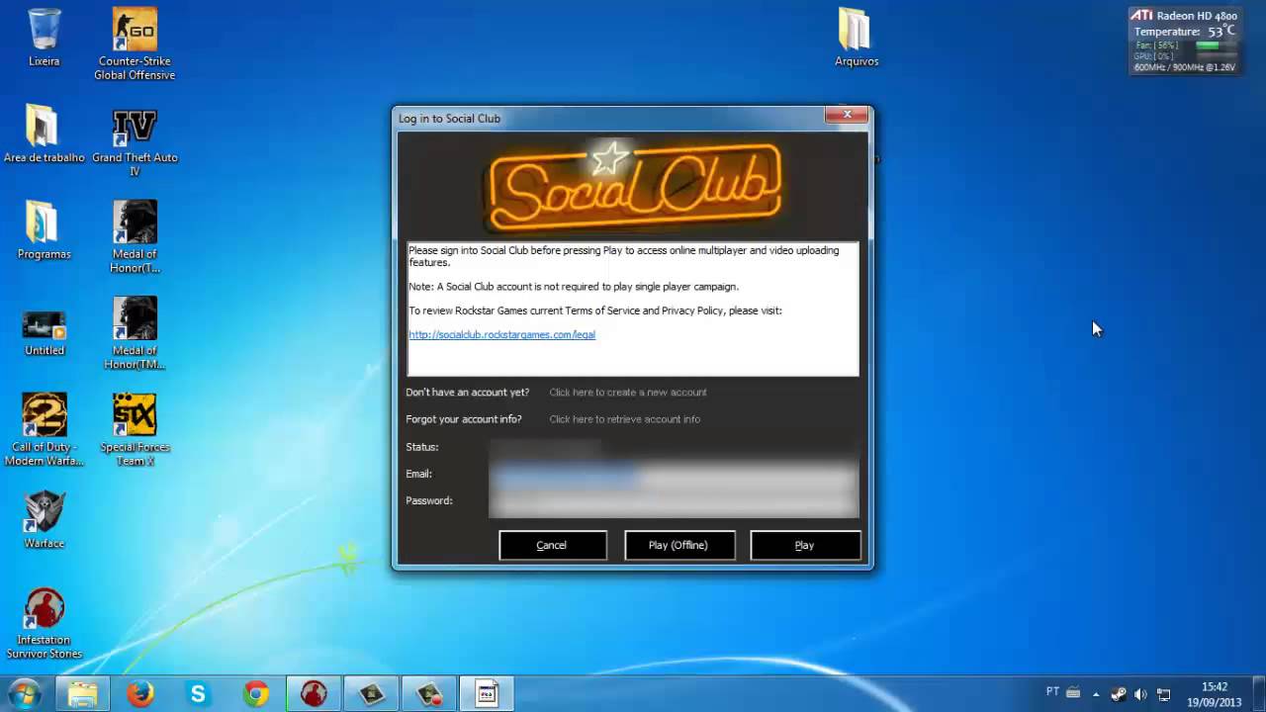
Task: Open the socialclub.rockstargames.com/legal link
Action: coord(502,334)
